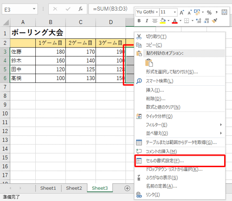The height and width of the screenshot is (201, 232).
Task: Open the font size 11 dropdown
Action: [175, 12]
